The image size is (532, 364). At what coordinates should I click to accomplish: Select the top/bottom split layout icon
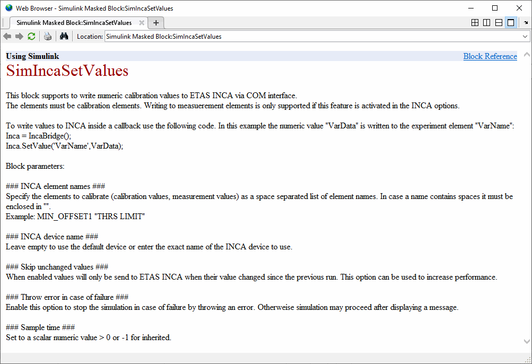[x=499, y=23]
